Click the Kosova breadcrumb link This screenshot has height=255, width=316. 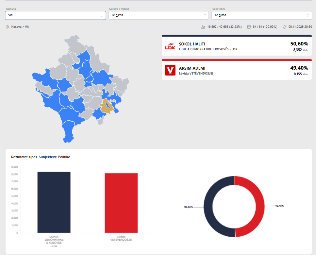pos(16,27)
